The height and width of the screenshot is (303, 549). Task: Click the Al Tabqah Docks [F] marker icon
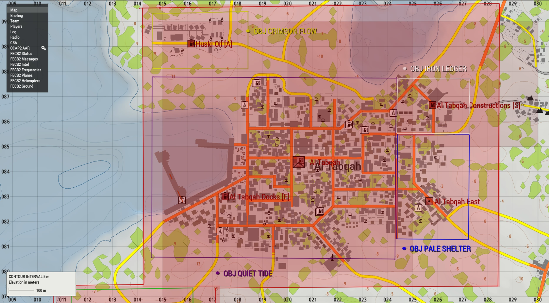tap(225, 196)
